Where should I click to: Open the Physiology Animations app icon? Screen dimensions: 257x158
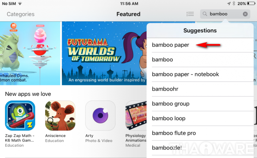pyautogui.click(x=136, y=116)
